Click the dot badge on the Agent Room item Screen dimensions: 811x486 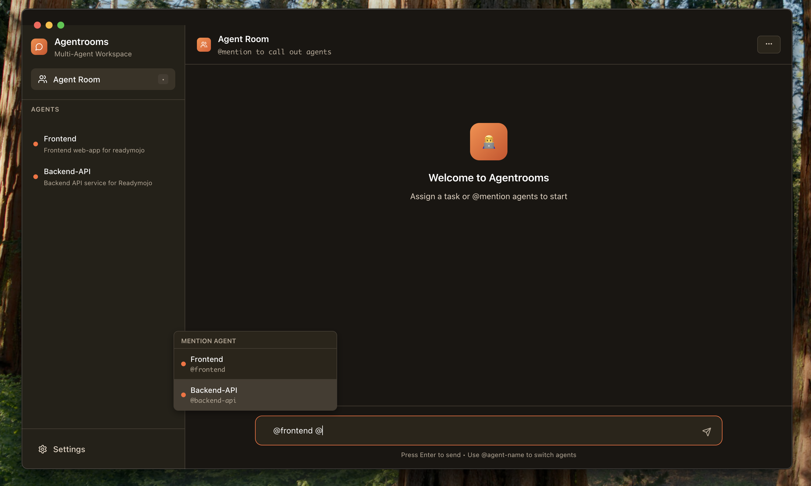tap(162, 79)
